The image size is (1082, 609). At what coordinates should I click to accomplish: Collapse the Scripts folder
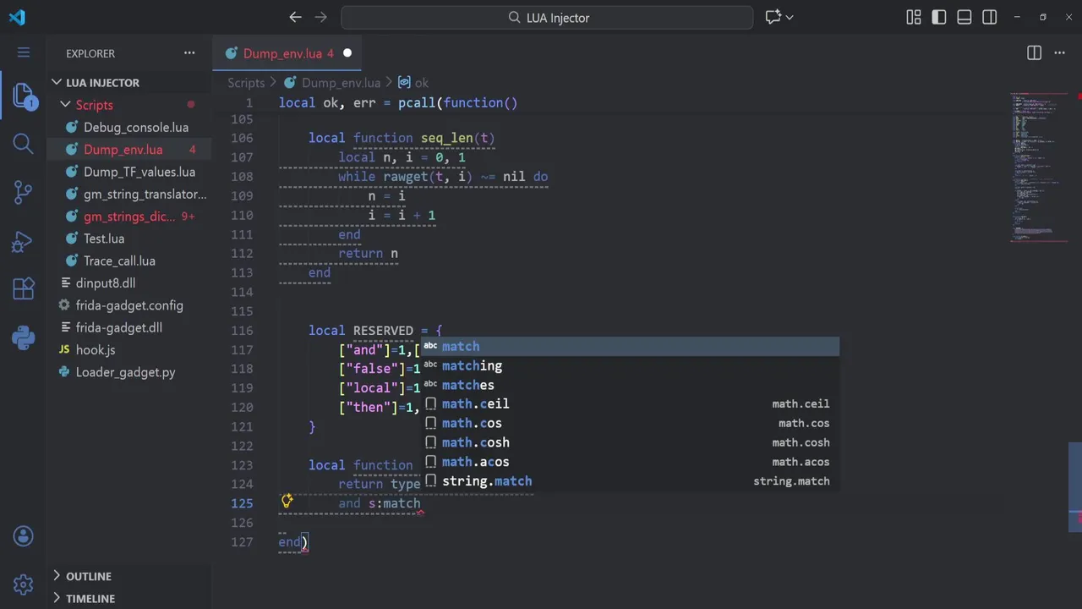pos(66,105)
